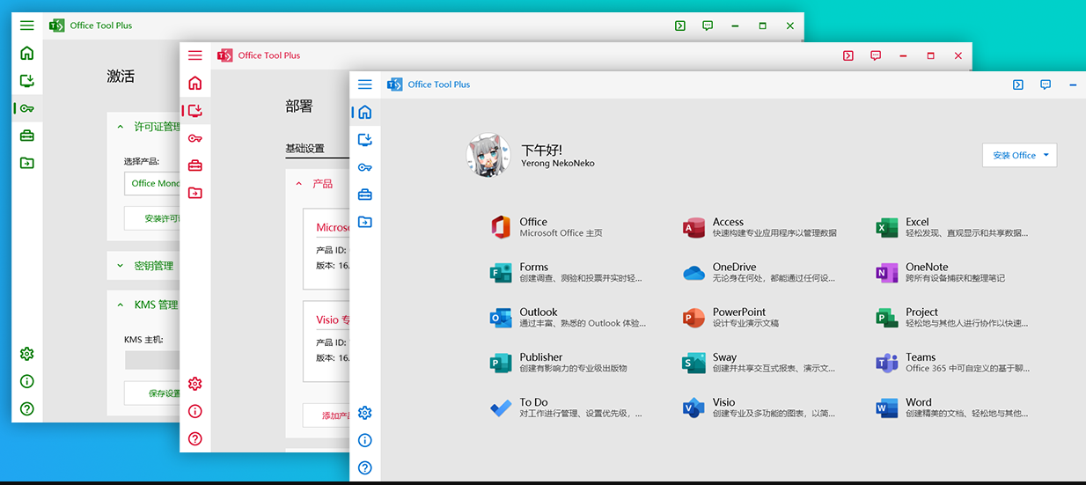Switch to the 基础设置 tab

click(305, 149)
